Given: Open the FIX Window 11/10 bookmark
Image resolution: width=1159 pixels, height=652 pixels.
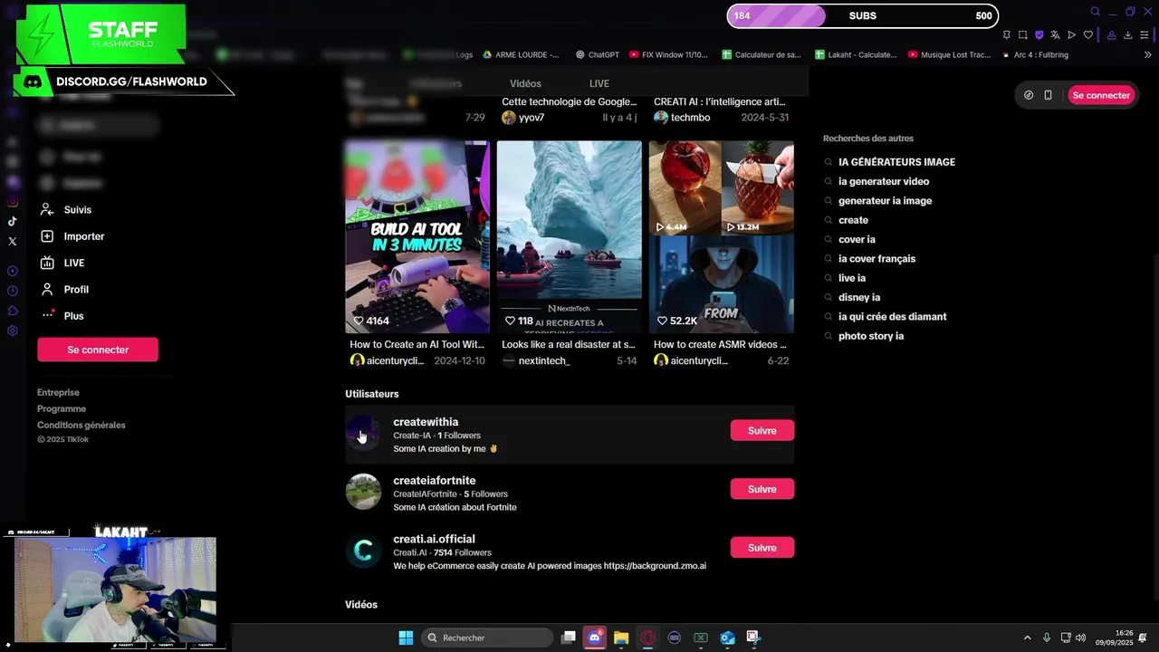Looking at the screenshot, I should click(668, 55).
